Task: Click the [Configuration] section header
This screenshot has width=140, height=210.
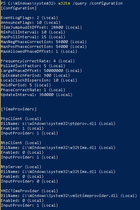Action: pos(19,8)
